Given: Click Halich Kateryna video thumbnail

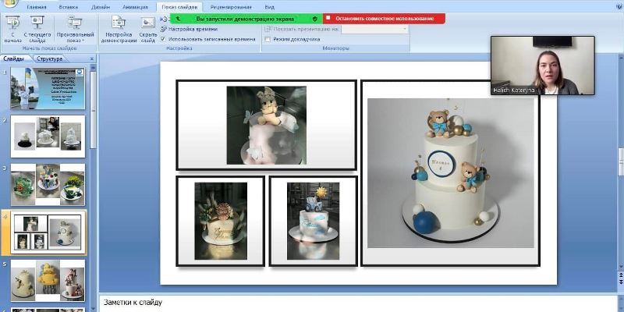Looking at the screenshot, I should pos(543,66).
